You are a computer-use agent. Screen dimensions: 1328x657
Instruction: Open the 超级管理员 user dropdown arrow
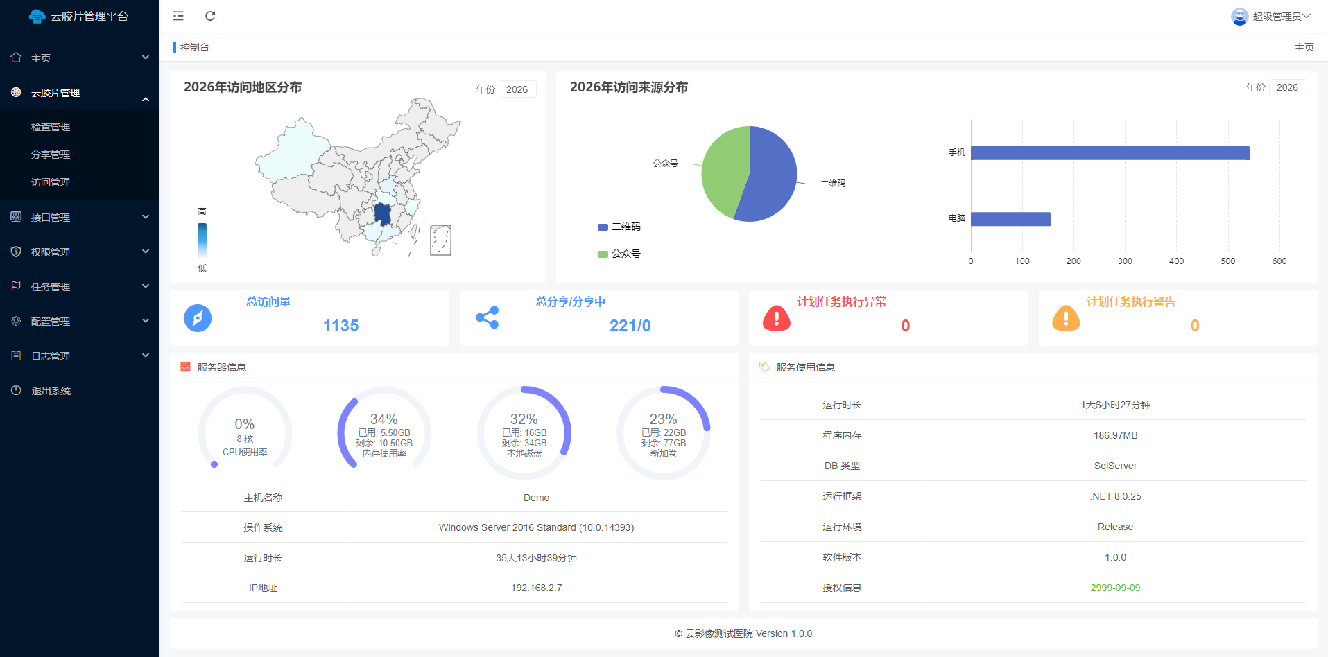1307,16
